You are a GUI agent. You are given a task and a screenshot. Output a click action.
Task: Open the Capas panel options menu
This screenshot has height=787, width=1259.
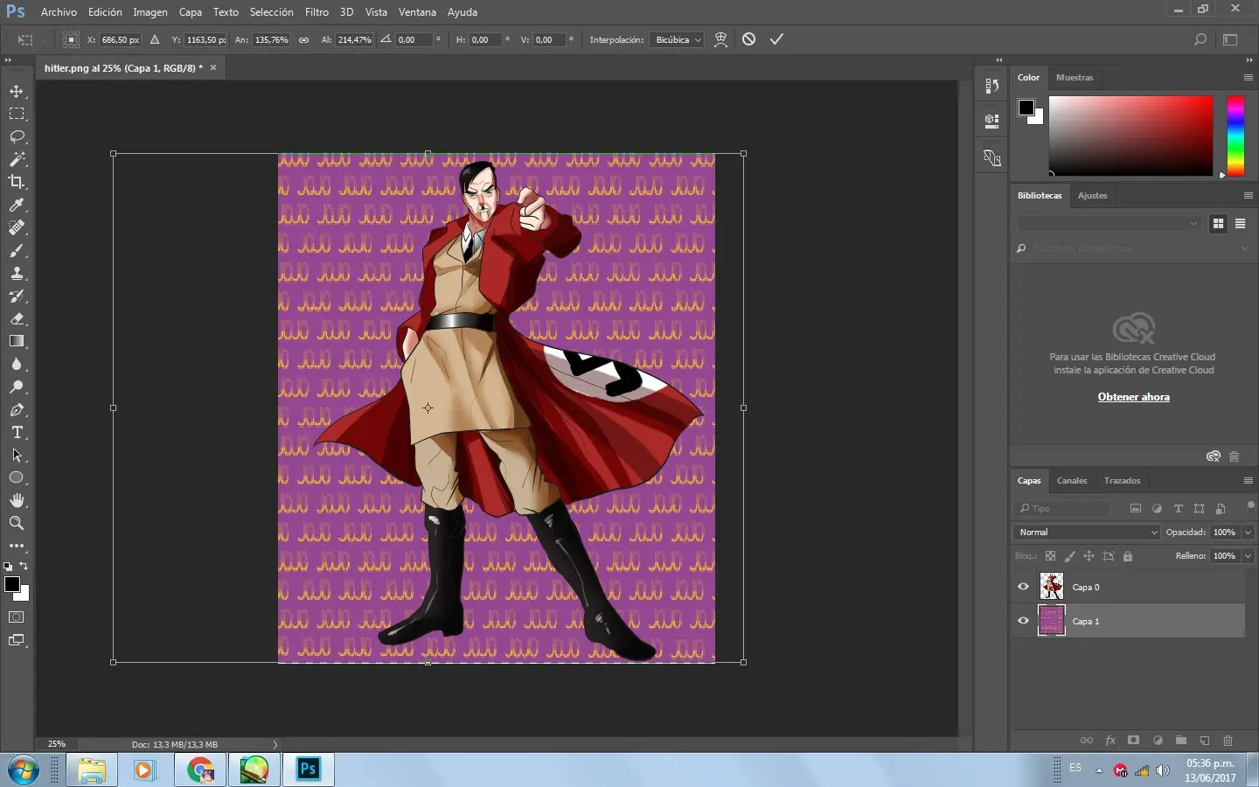tap(1248, 481)
